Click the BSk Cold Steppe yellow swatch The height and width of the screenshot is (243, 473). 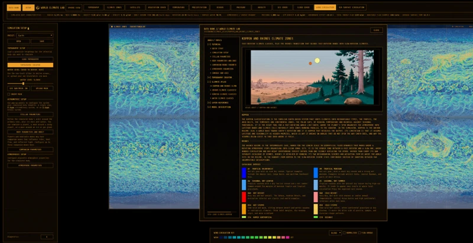coord(316,209)
